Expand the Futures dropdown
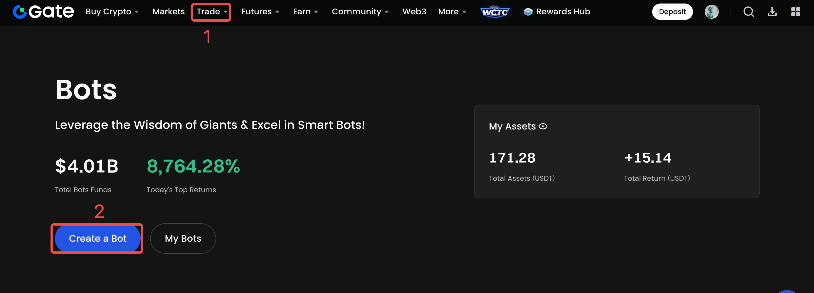 (260, 12)
